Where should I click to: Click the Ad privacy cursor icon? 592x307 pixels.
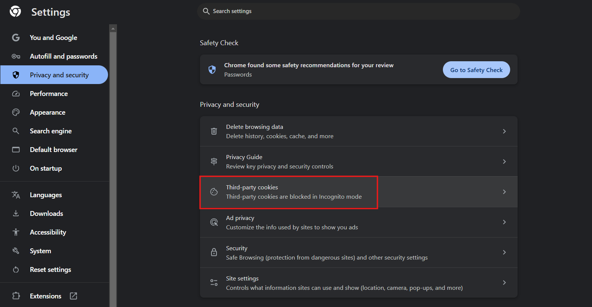[214, 222]
